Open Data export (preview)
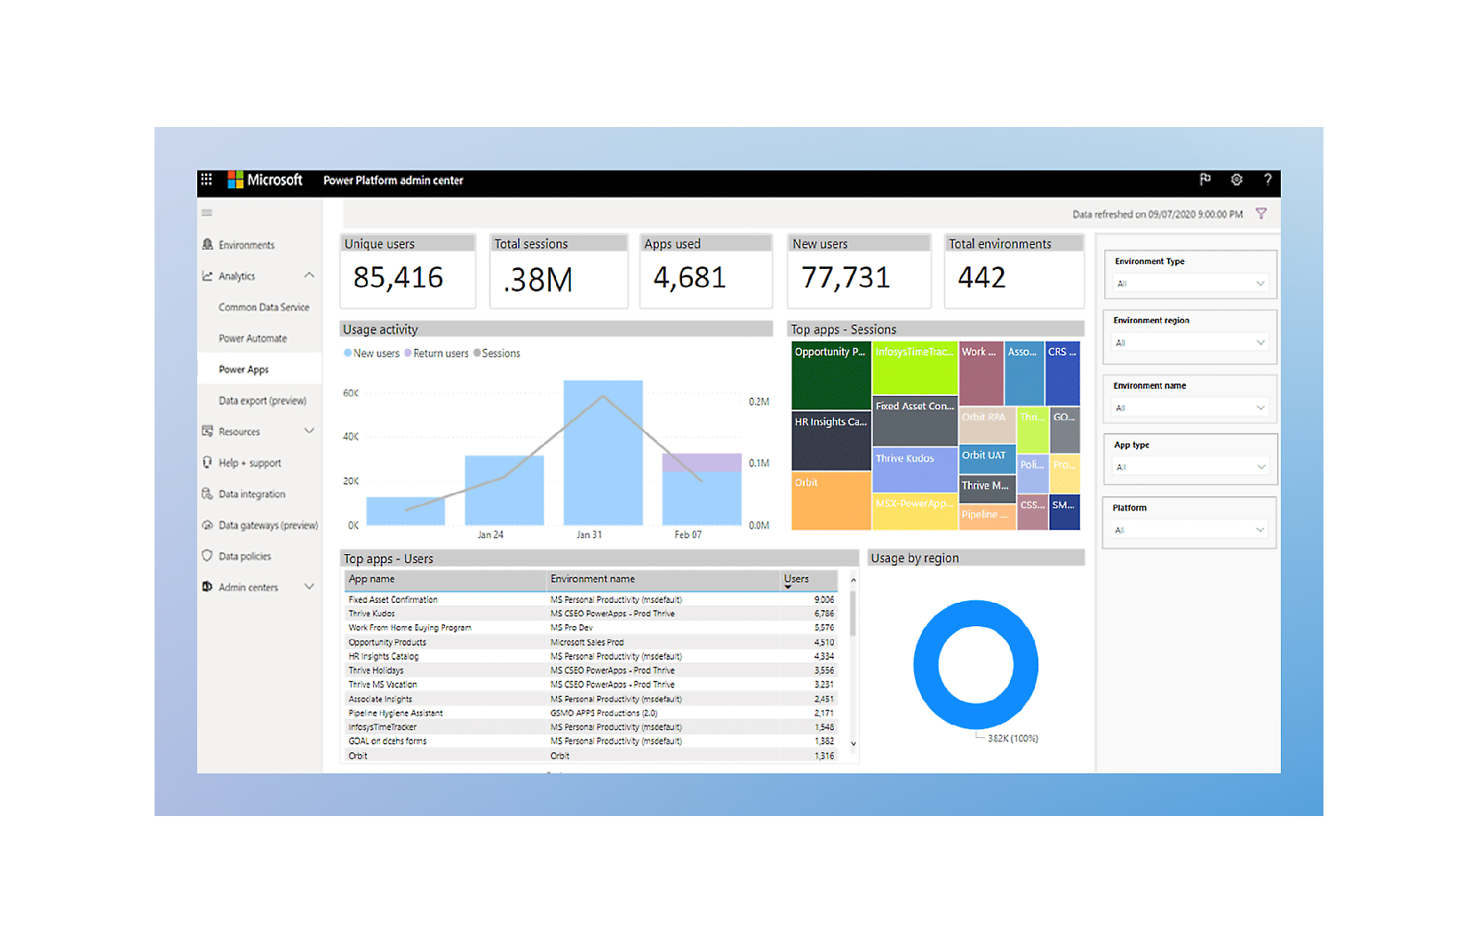 click(x=262, y=400)
